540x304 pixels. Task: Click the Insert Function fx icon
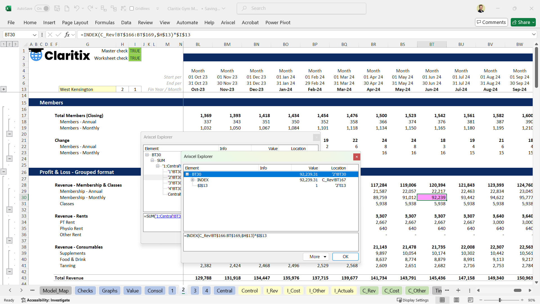67,35
